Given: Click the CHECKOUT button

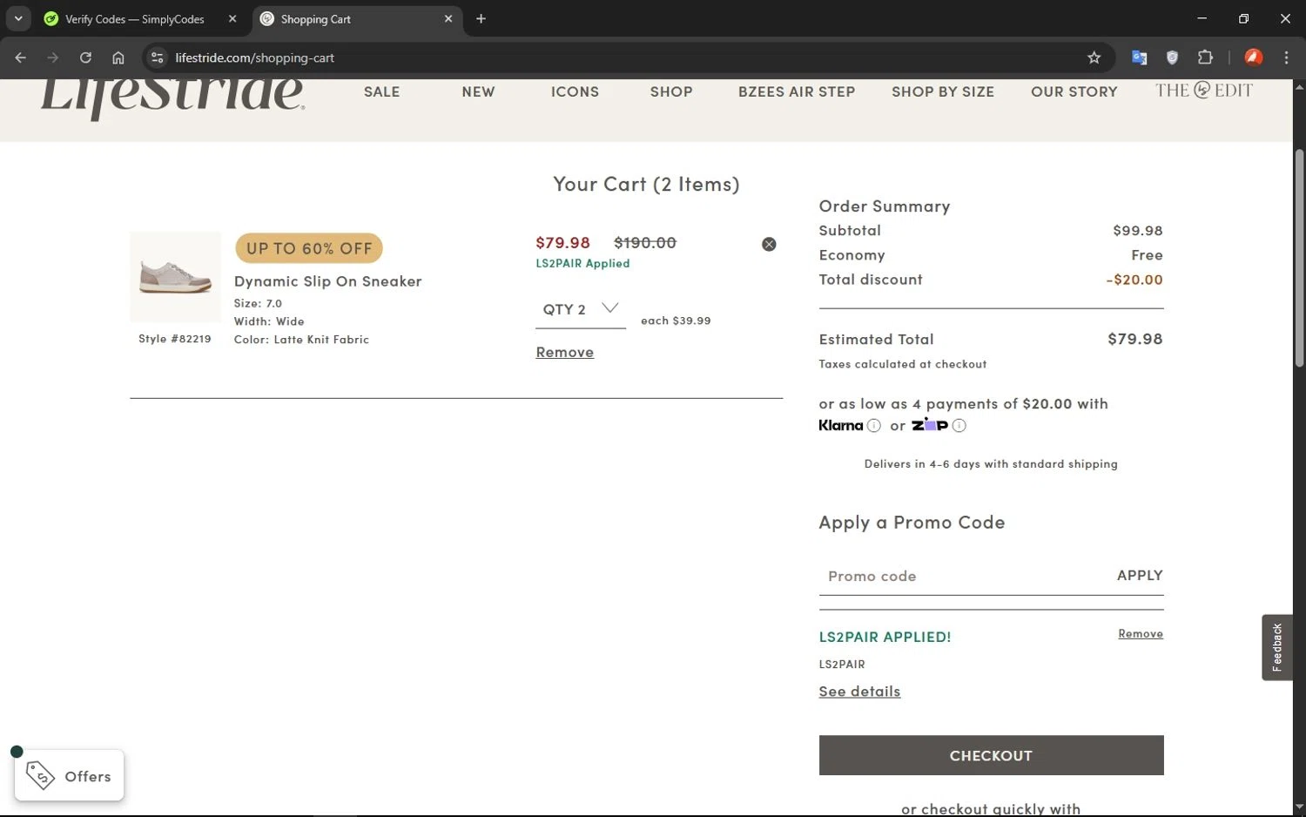Looking at the screenshot, I should coord(991,755).
